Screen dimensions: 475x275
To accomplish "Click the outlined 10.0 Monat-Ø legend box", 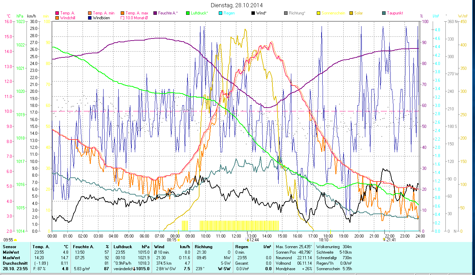I will coord(122,18).
